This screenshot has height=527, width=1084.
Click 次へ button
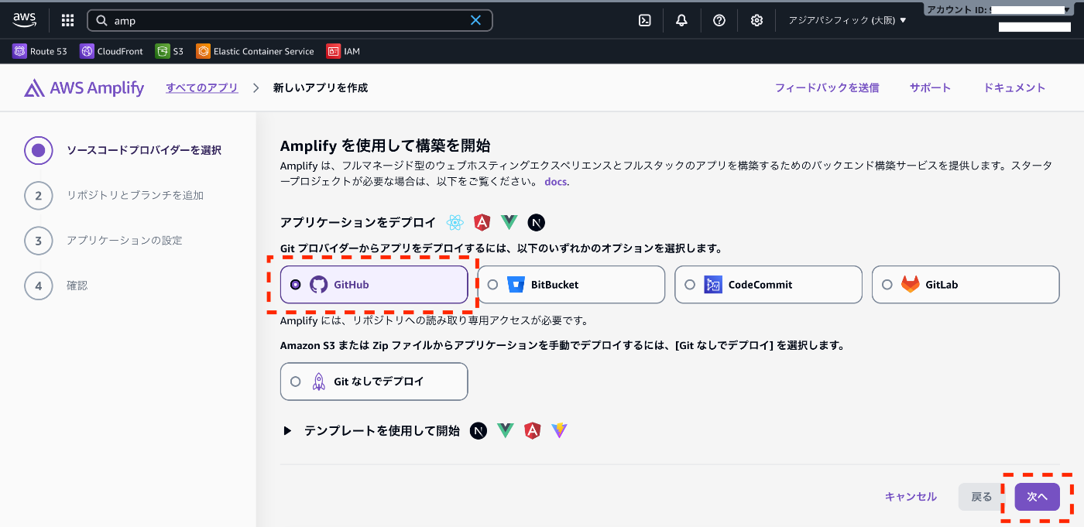click(x=1038, y=497)
